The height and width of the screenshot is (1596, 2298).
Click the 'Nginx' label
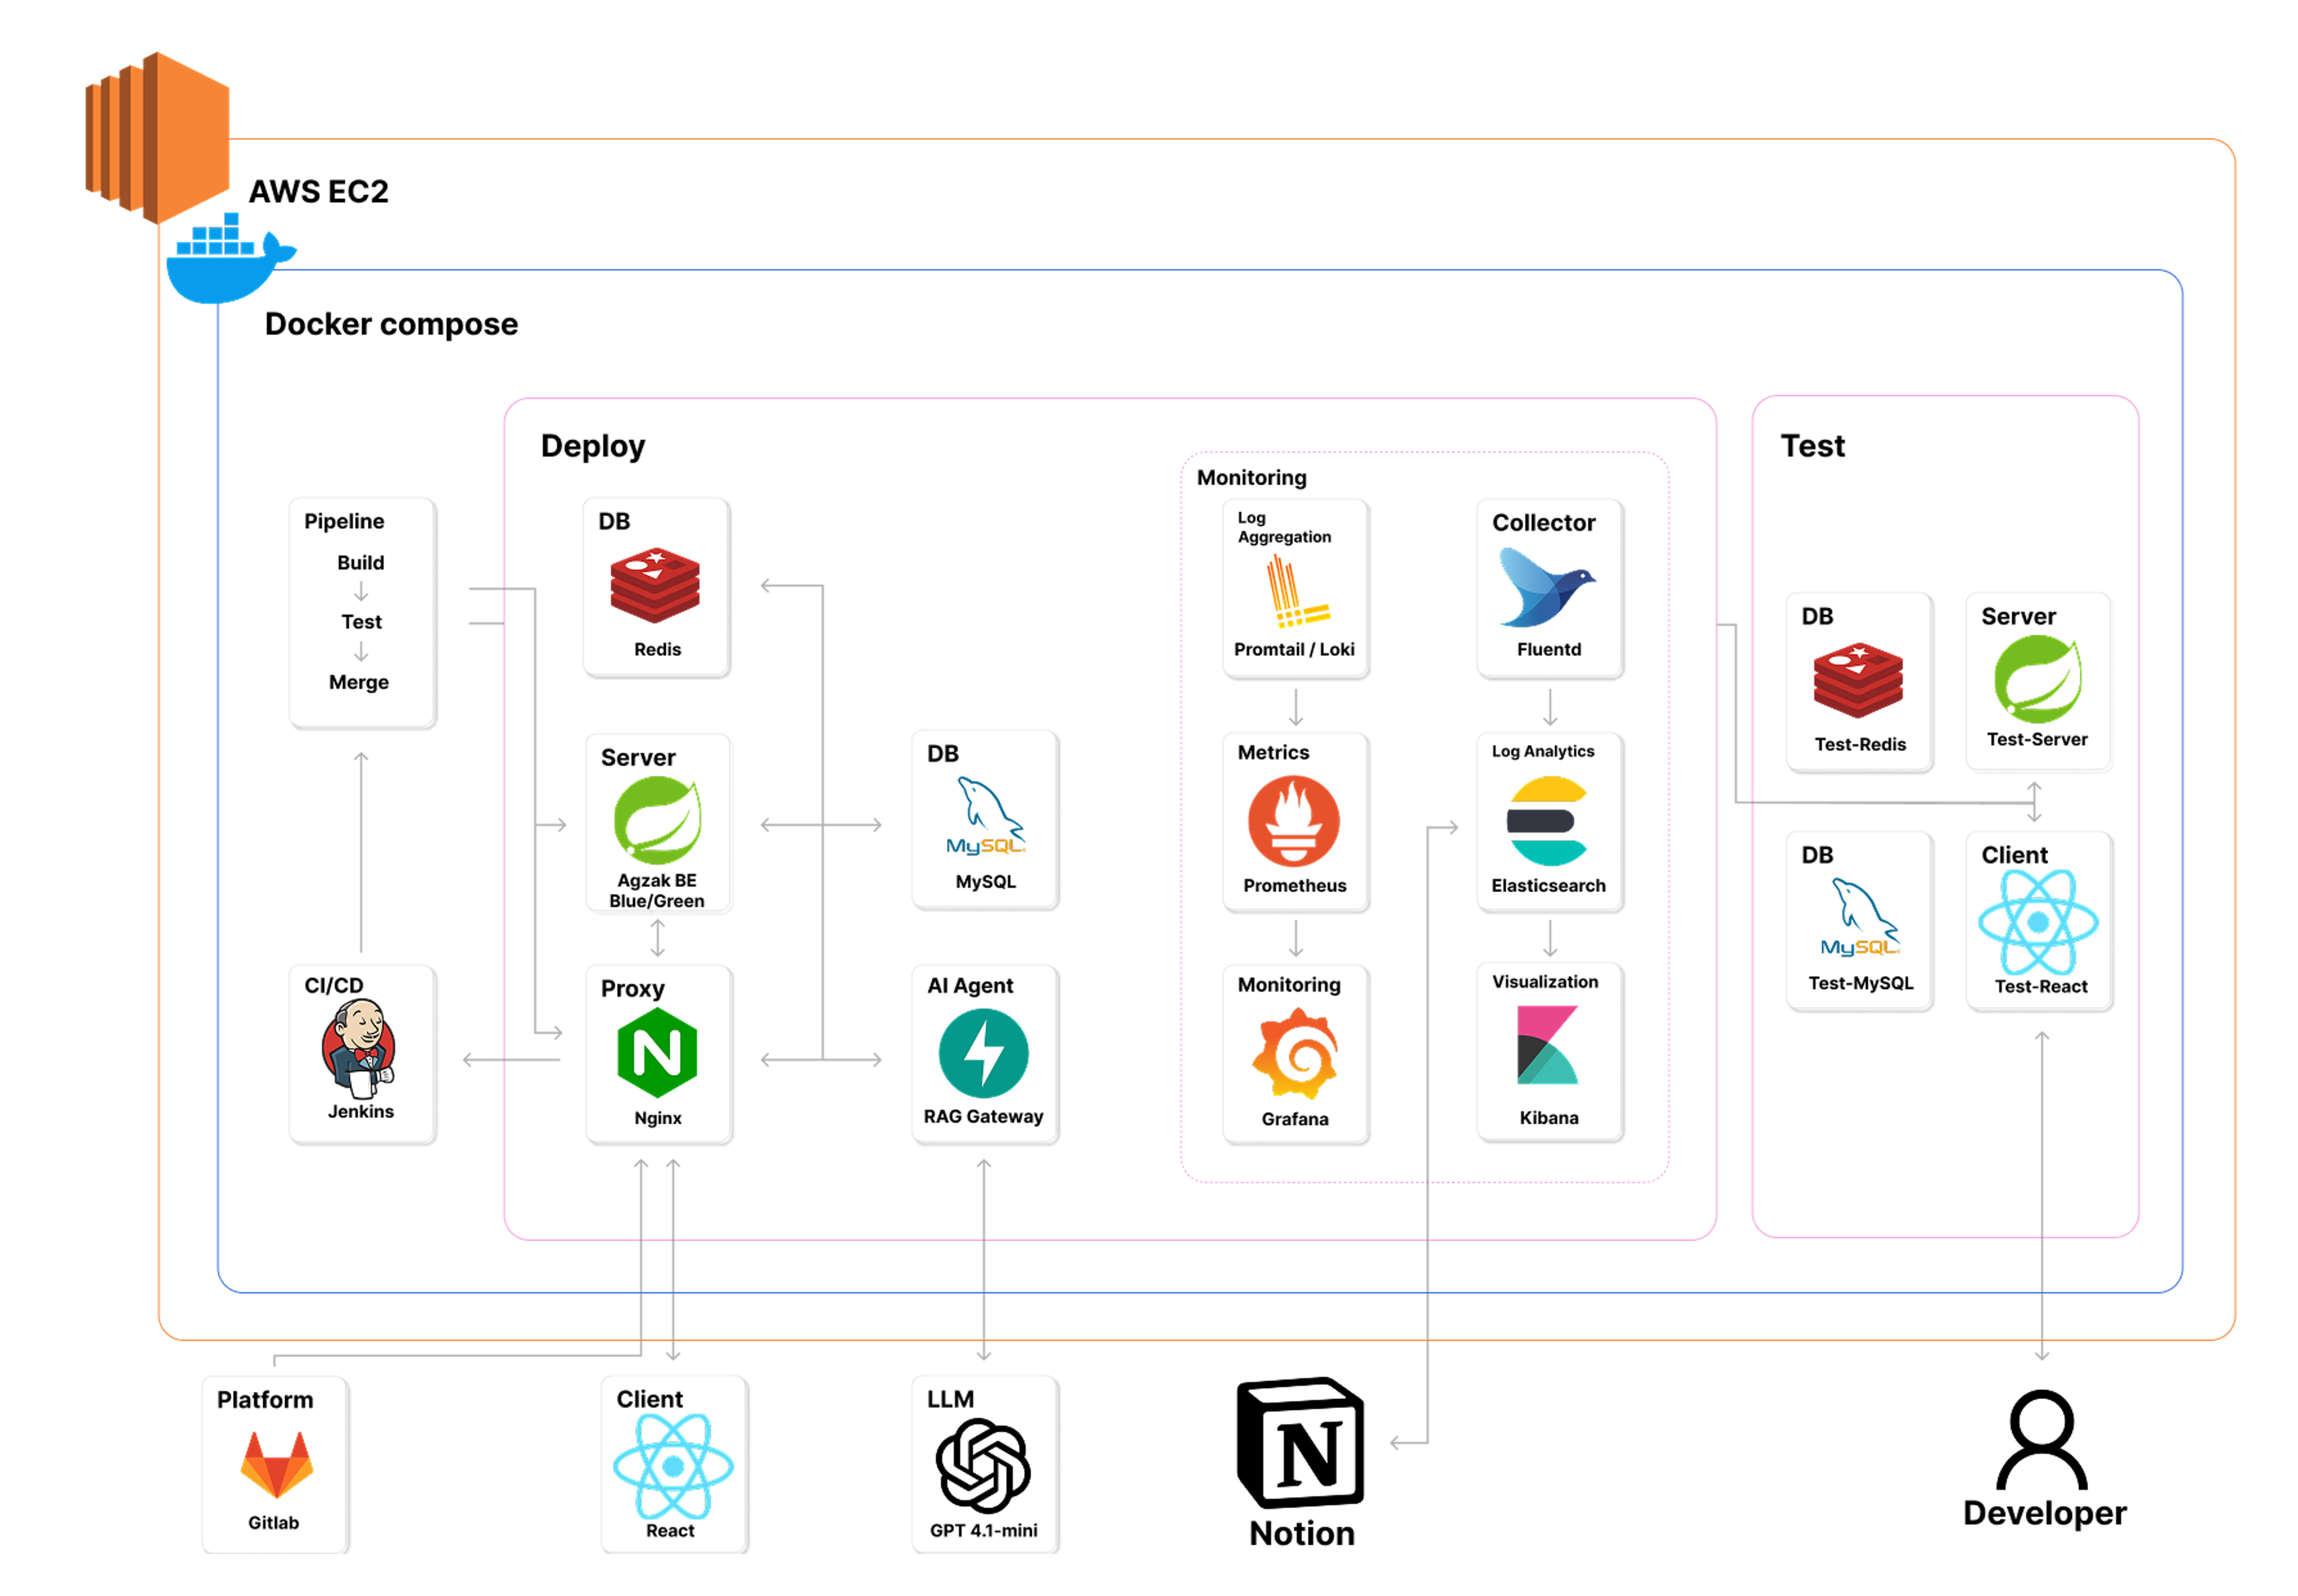[657, 1118]
